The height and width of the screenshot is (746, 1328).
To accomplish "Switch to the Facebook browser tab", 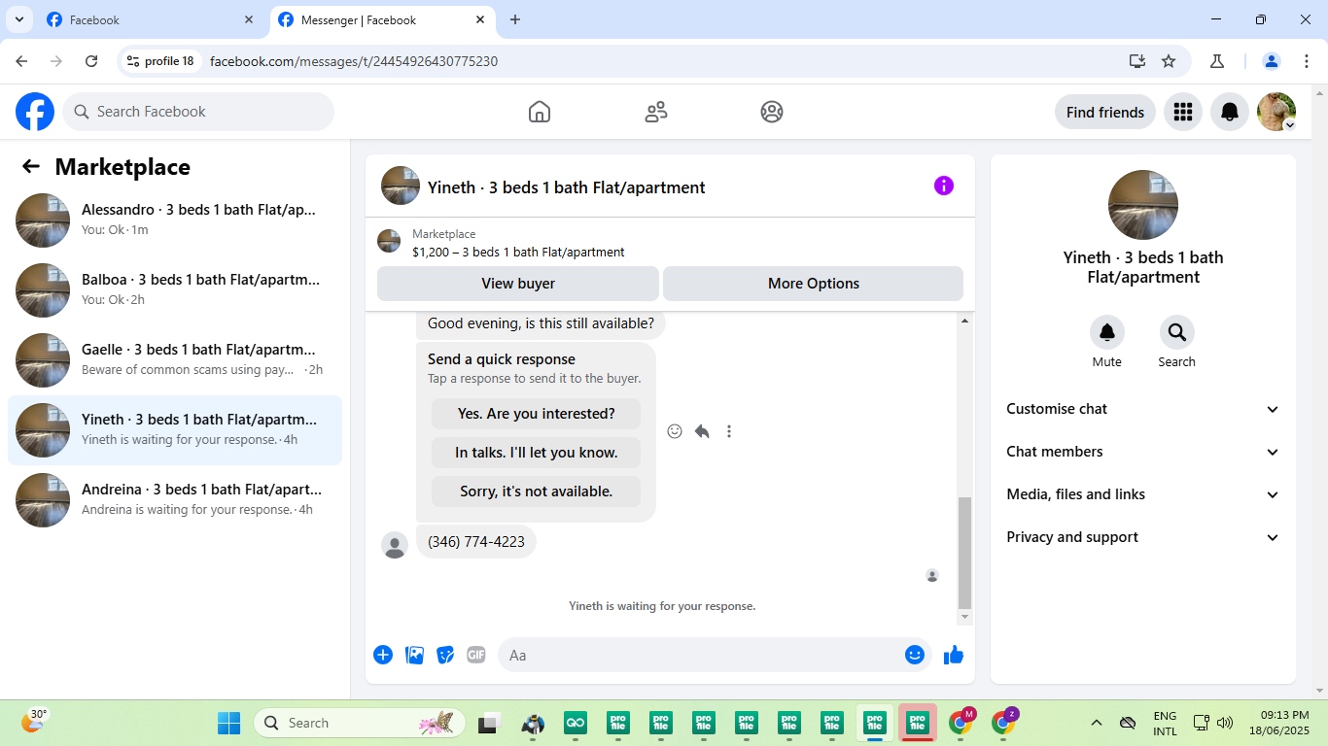I will [x=151, y=19].
